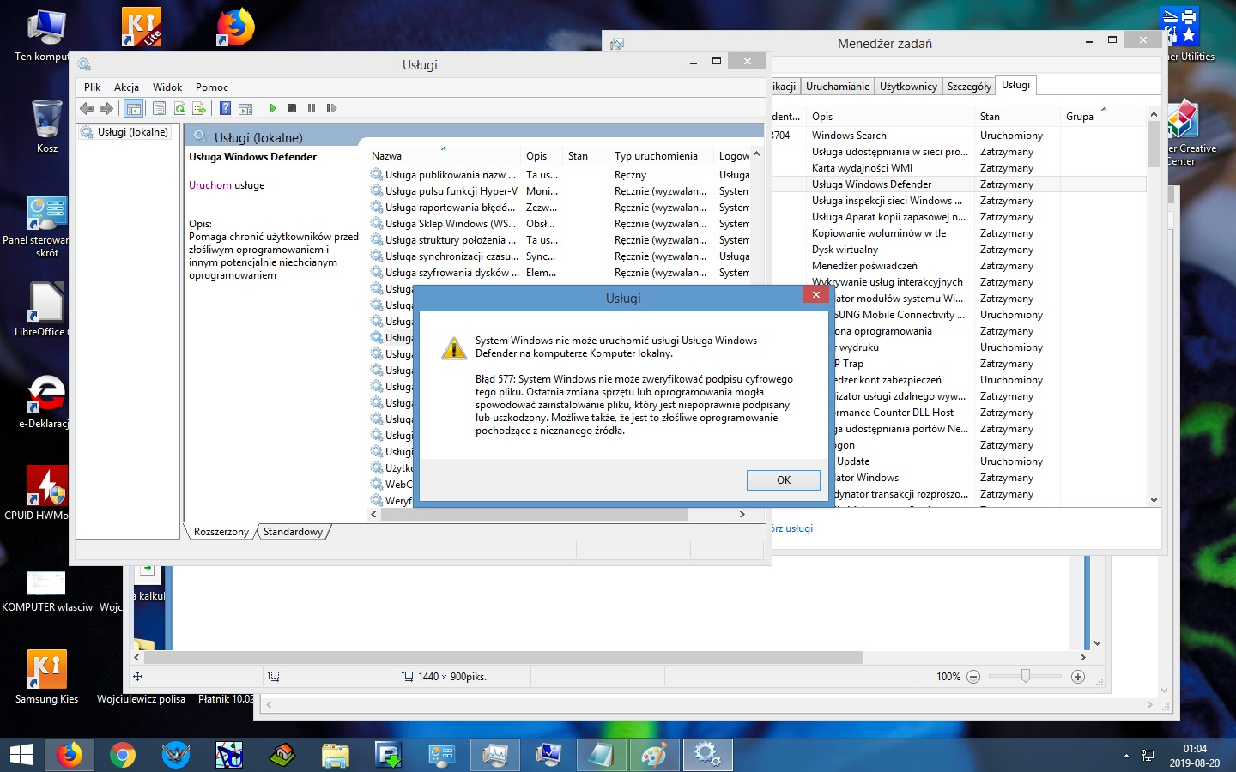The height and width of the screenshot is (772, 1236).
Task: Click the Pause service toolbar icon
Action: (312, 108)
